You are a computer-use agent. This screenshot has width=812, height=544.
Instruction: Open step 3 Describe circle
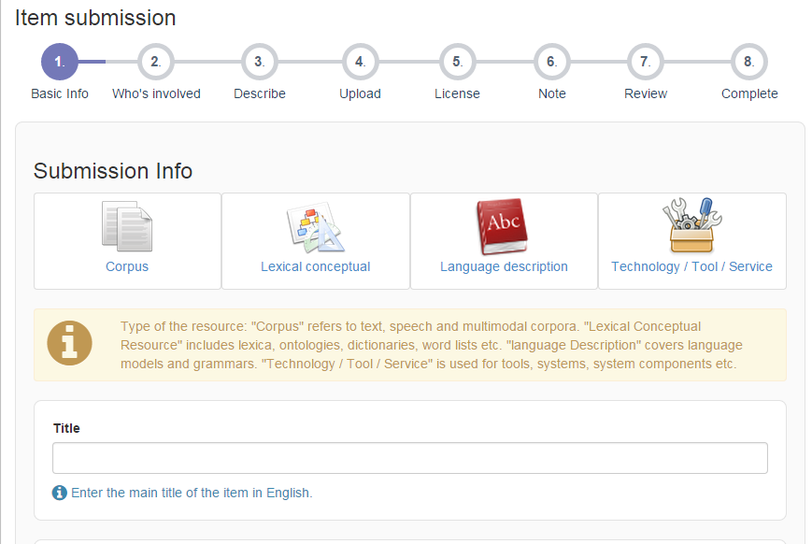260,62
